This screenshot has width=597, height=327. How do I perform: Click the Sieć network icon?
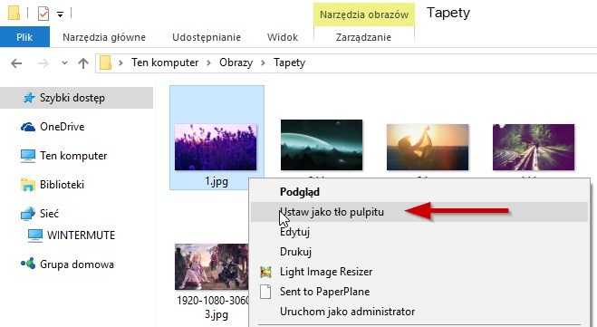pos(28,214)
